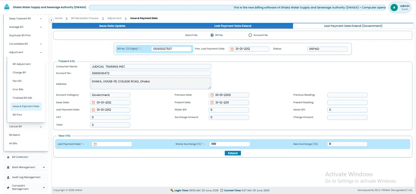This screenshot has width=416, height=194.
Task: Go to the Bill Generation Process breadcrumb
Action: [85, 18]
